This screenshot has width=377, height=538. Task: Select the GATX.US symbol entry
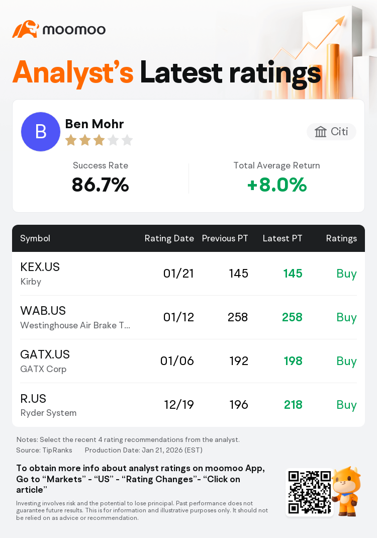coord(45,354)
